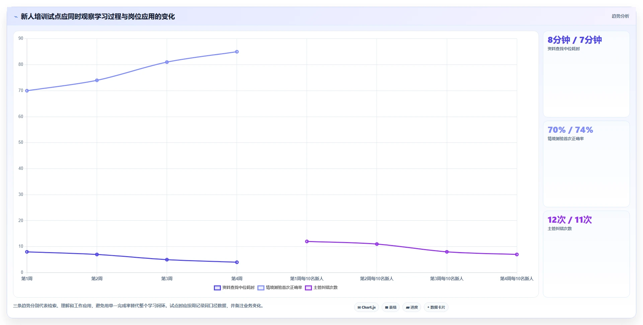Click the 第3周每10名新人 correction point at 8
Viewport: 643px width, 325px height.
click(447, 252)
